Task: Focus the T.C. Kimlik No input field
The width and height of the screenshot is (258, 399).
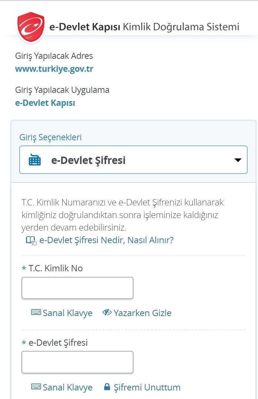Action: [x=77, y=288]
